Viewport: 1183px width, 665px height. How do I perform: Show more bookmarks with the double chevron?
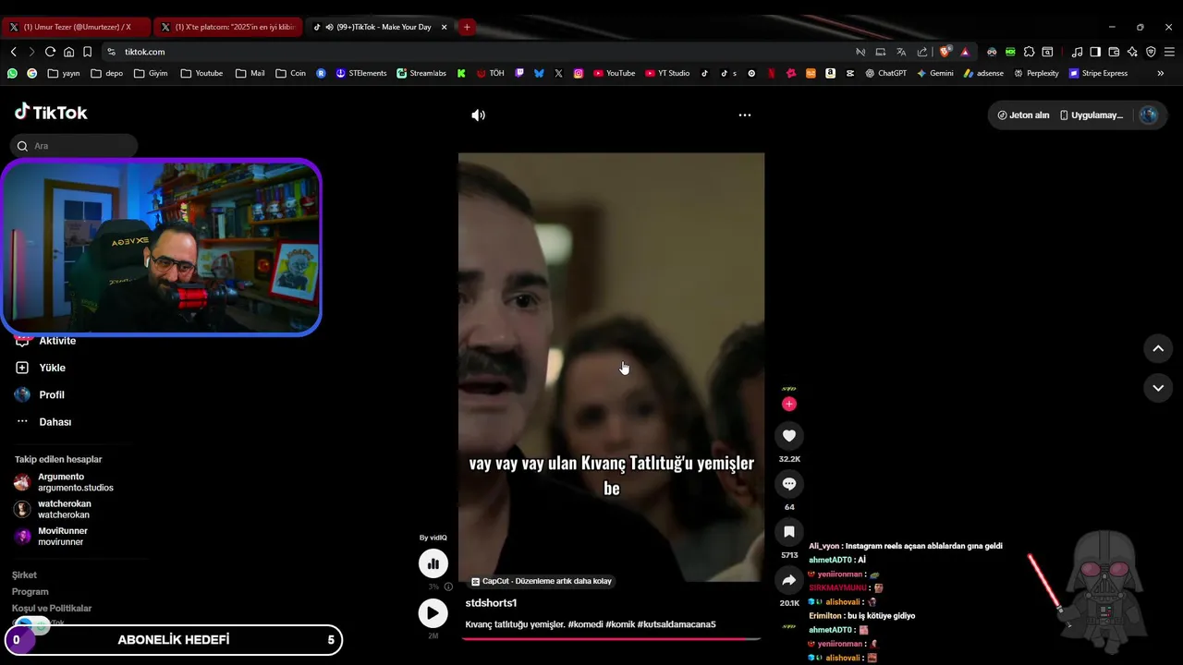point(1161,73)
